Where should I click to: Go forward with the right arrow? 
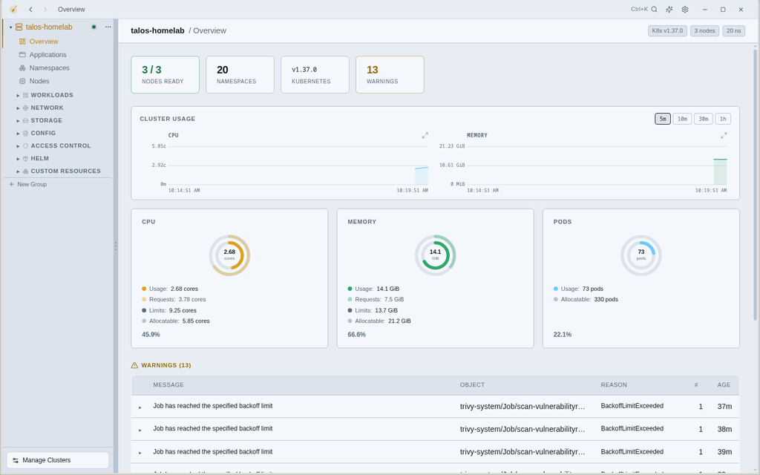coord(45,9)
